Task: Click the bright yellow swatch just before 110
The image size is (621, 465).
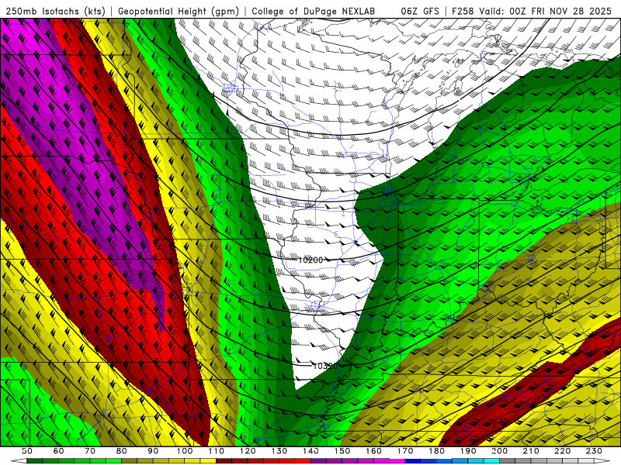Action: coord(208,461)
